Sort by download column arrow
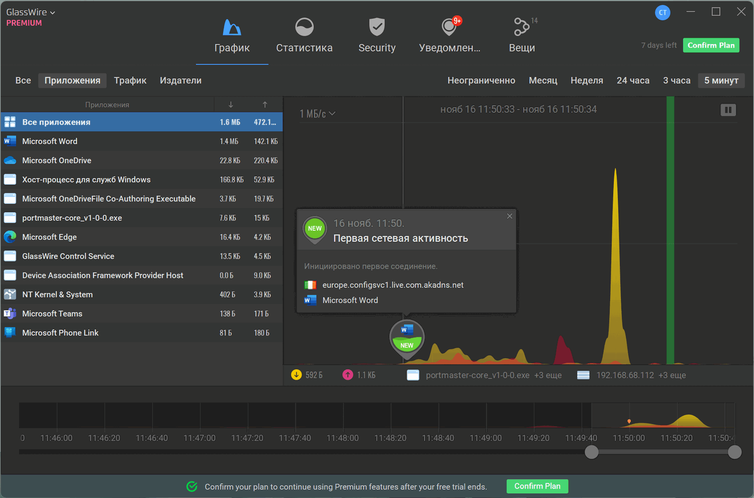This screenshot has width=754, height=498. pos(231,105)
